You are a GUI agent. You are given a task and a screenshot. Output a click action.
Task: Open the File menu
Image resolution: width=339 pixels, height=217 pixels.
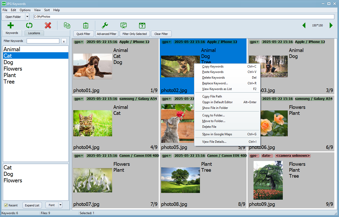click(5, 10)
